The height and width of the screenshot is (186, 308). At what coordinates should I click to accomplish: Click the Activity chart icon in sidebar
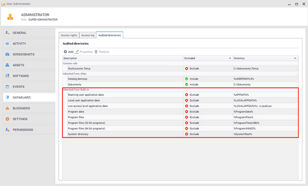[8, 43]
